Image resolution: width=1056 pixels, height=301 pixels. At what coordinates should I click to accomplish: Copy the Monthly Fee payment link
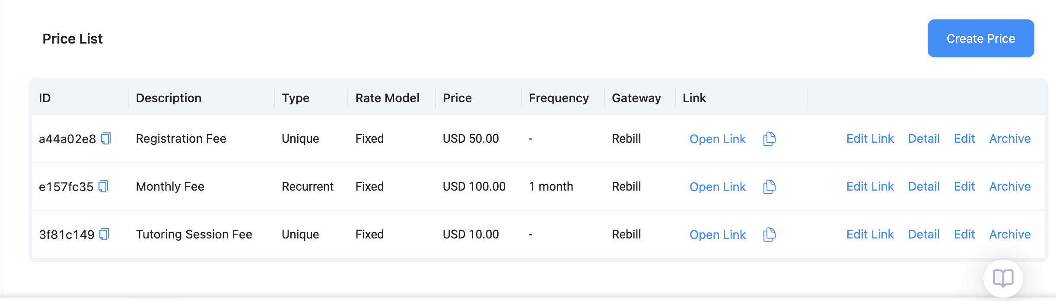769,187
